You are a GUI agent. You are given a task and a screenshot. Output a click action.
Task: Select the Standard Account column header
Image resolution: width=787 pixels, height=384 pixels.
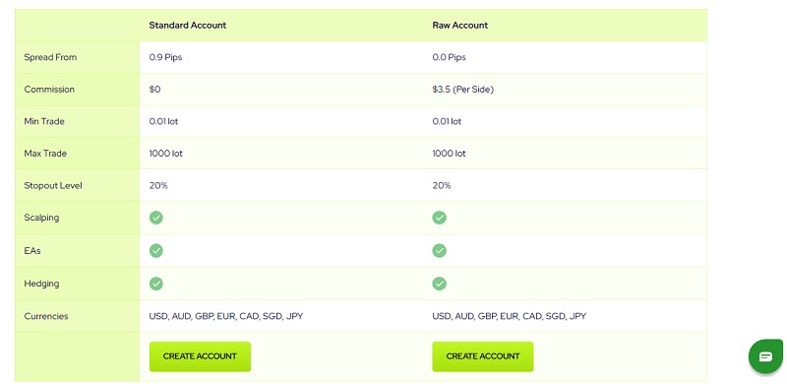click(188, 26)
